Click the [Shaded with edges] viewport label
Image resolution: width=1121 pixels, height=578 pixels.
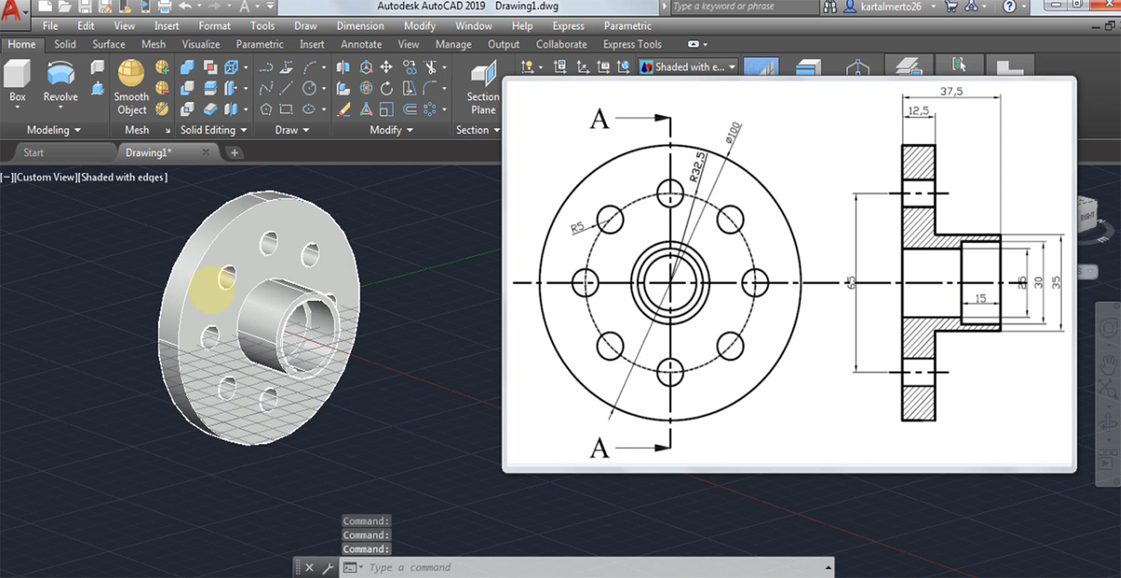tap(123, 178)
